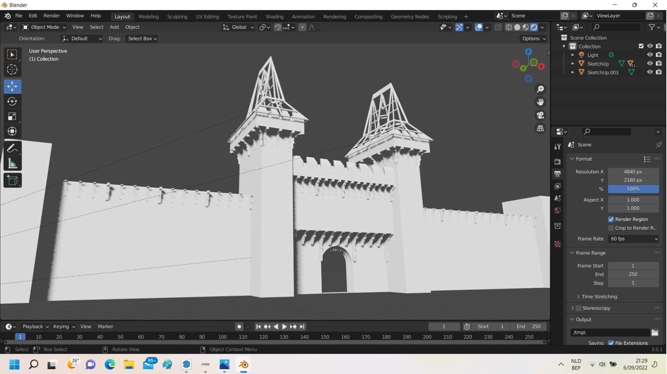Screen dimensions: 667x374
Task: Uncheck the Render Region checkbox
Action: click(611, 219)
